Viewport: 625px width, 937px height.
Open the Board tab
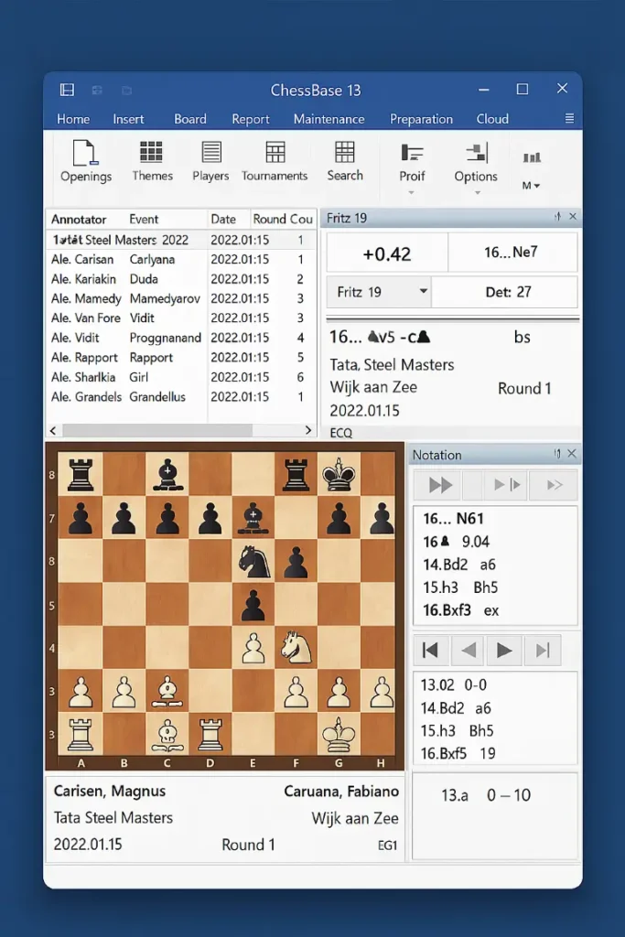coord(190,119)
